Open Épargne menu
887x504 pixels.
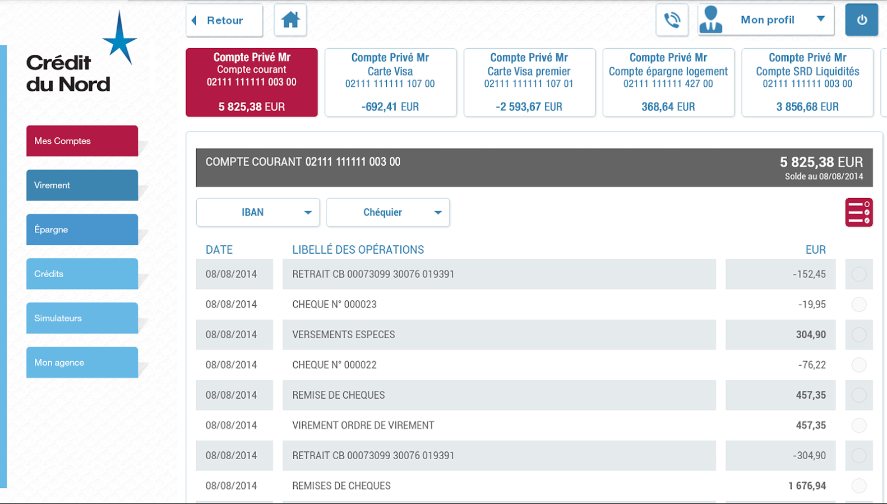point(82,229)
